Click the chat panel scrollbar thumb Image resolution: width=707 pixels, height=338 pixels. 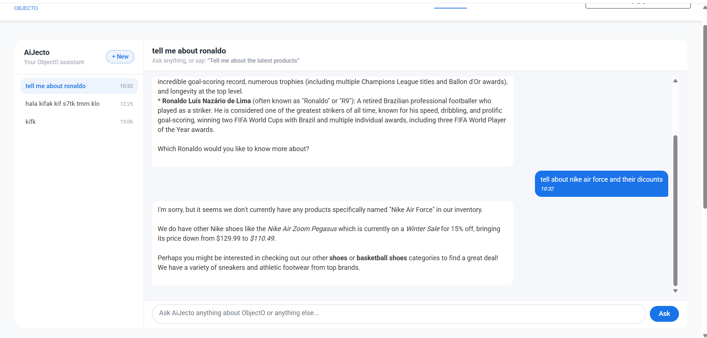(x=675, y=210)
